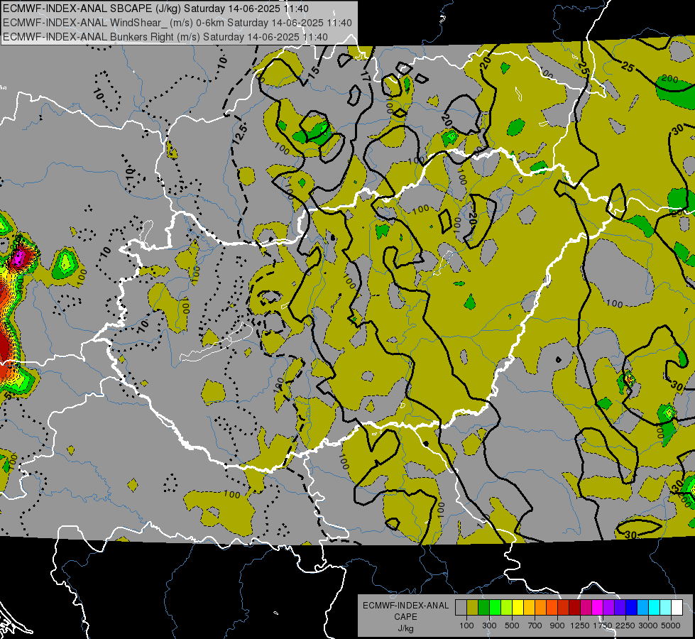Pick the gray swatch in the CAPE legend
This screenshot has width=695, height=639.
(461, 608)
